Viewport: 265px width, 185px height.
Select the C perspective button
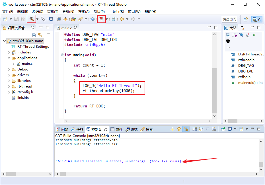click(x=257, y=19)
